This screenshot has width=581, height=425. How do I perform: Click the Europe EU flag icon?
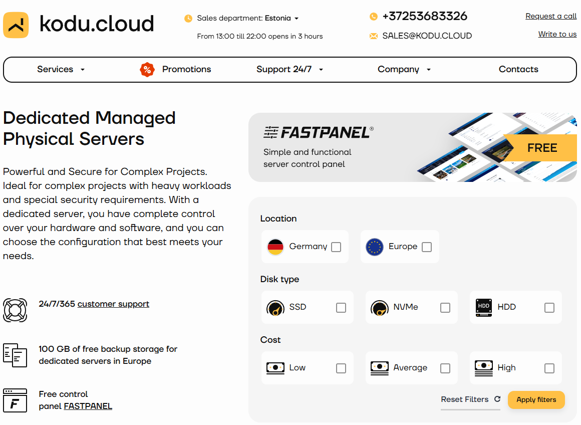click(x=375, y=247)
